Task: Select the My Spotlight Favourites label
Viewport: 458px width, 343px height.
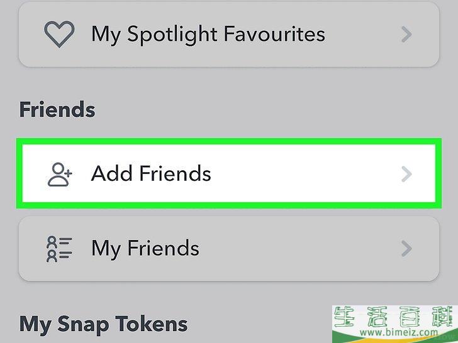Action: point(208,35)
